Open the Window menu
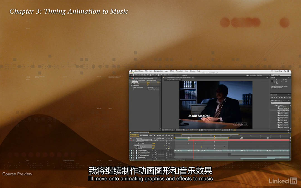 click(193, 71)
